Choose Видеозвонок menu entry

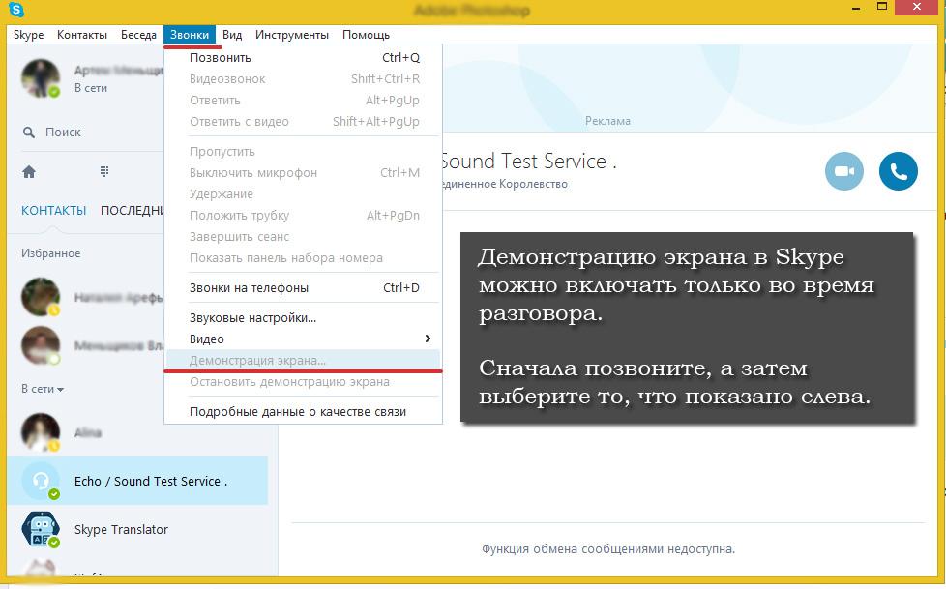304,79
